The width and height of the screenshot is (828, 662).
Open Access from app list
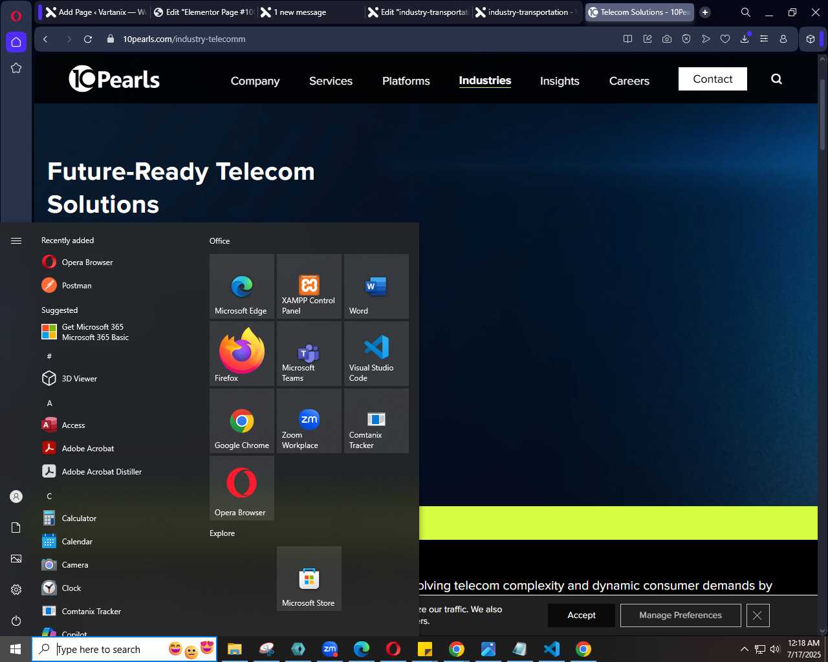point(116,425)
